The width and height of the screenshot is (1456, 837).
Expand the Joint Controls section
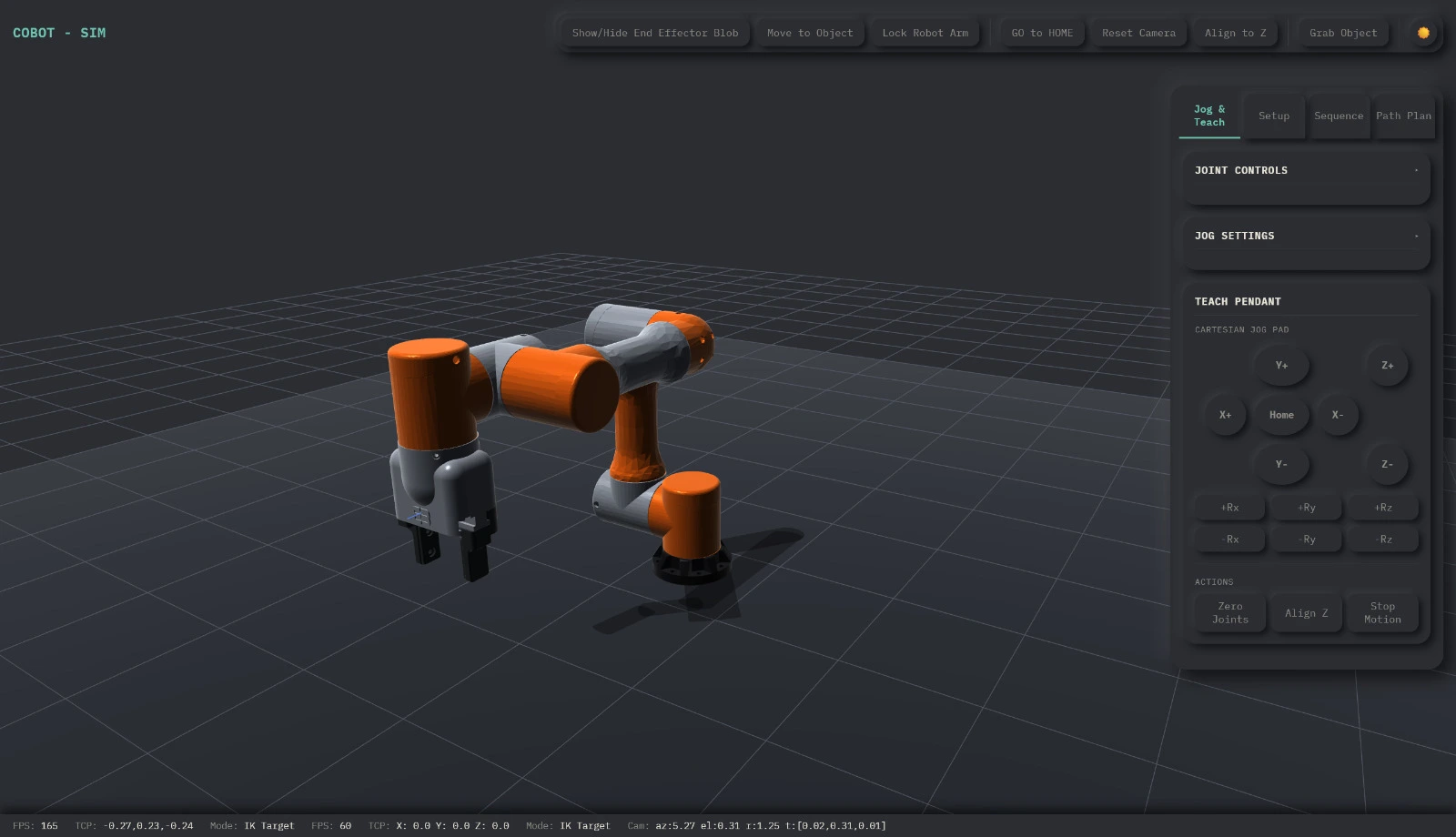point(1306,170)
